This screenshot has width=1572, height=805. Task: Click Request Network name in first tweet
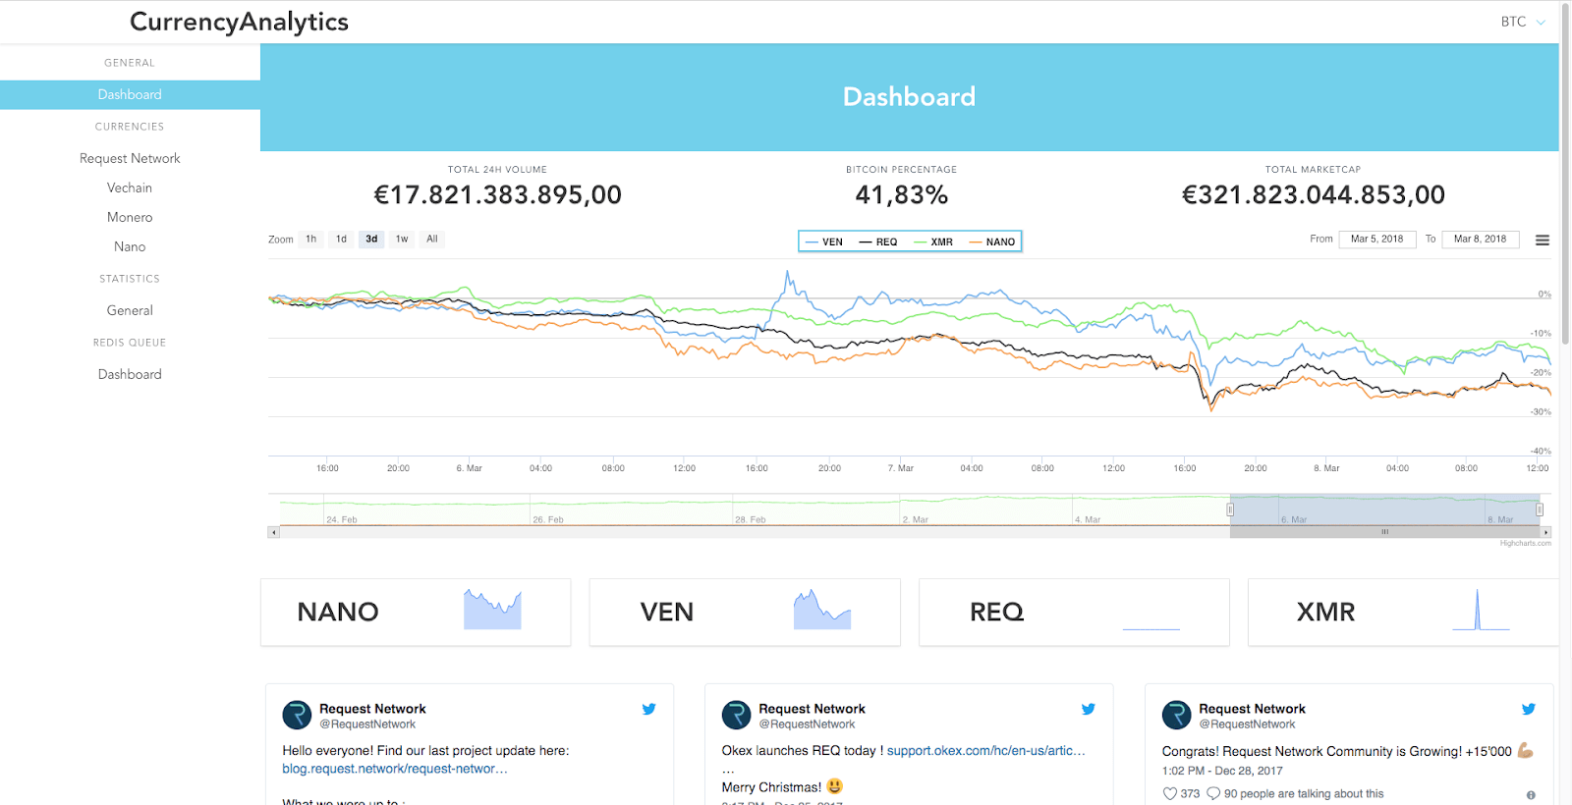372,709
